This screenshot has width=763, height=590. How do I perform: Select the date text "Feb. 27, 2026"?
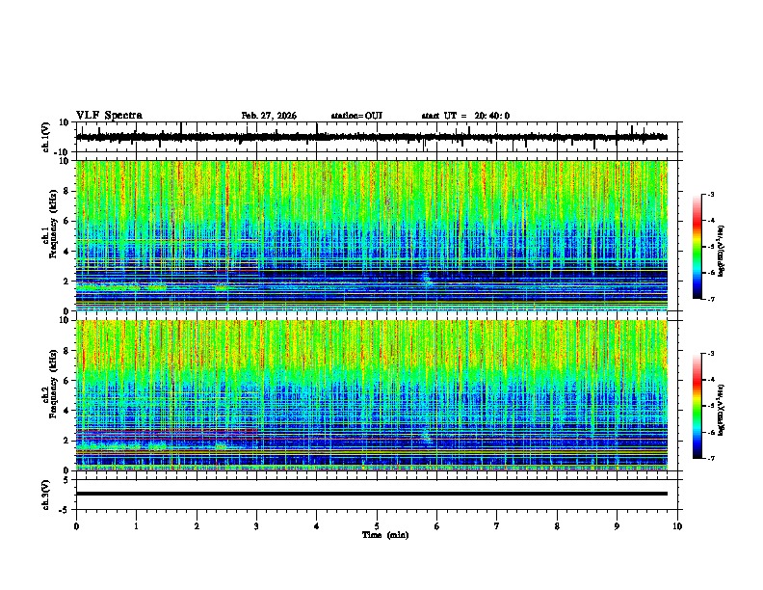(x=269, y=116)
